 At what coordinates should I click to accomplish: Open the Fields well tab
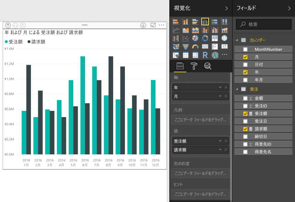[180, 66]
